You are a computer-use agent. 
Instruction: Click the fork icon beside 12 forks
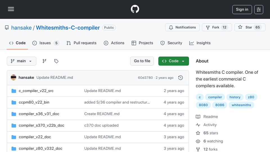tap(198, 149)
